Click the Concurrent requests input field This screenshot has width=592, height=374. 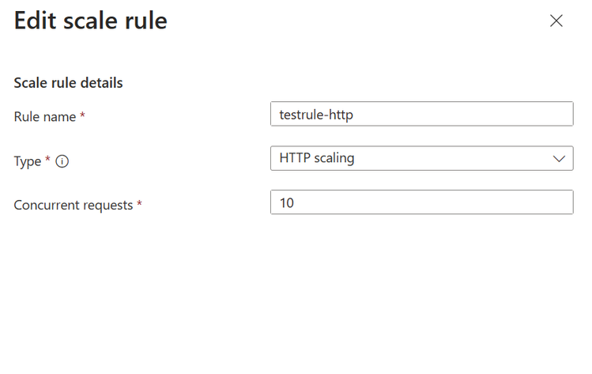pyautogui.click(x=421, y=202)
